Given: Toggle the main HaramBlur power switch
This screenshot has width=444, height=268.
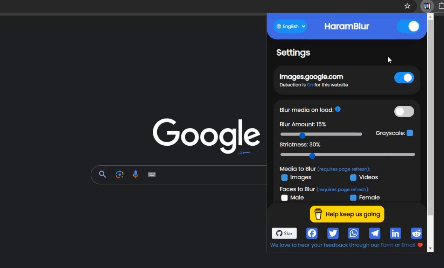Looking at the screenshot, I should coord(408,26).
